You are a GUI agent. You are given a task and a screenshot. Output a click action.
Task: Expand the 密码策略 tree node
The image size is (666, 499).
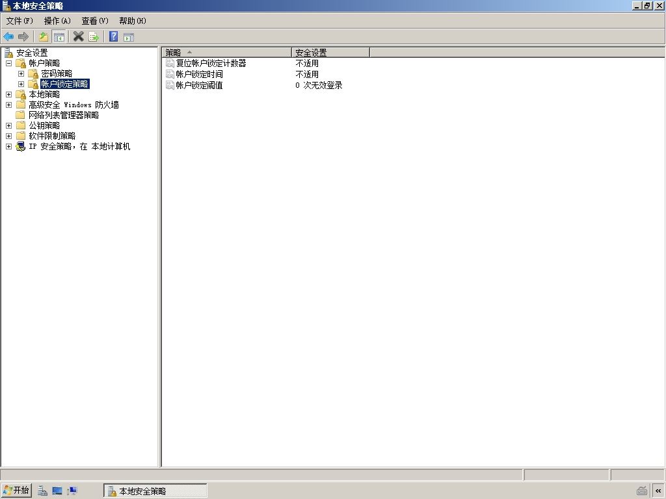click(x=21, y=74)
